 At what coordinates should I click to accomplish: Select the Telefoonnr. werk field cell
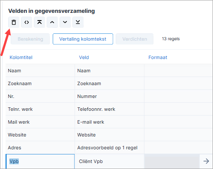(109, 109)
